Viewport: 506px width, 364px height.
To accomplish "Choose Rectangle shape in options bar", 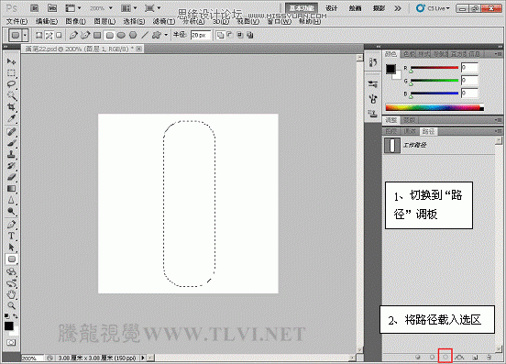I will [97, 35].
